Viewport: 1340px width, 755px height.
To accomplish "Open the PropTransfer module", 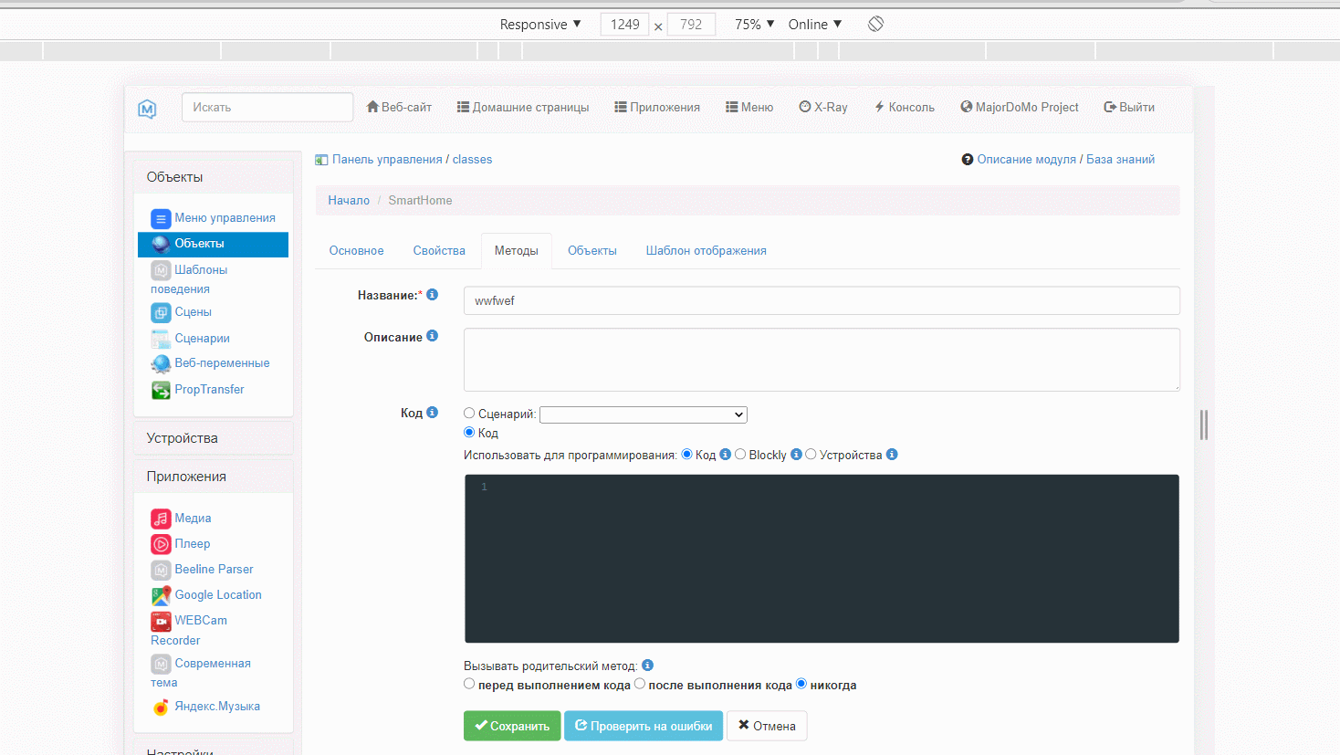I will [x=161, y=389].
